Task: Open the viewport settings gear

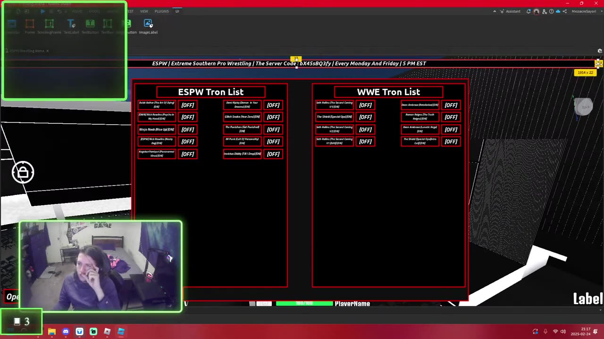Action: 600,51
